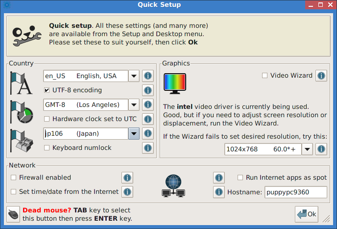337x229 pixels.
Task: Show info about UTF-8 encoding
Action: pos(148,90)
